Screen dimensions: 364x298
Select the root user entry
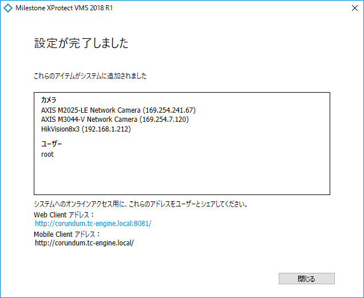(48, 154)
